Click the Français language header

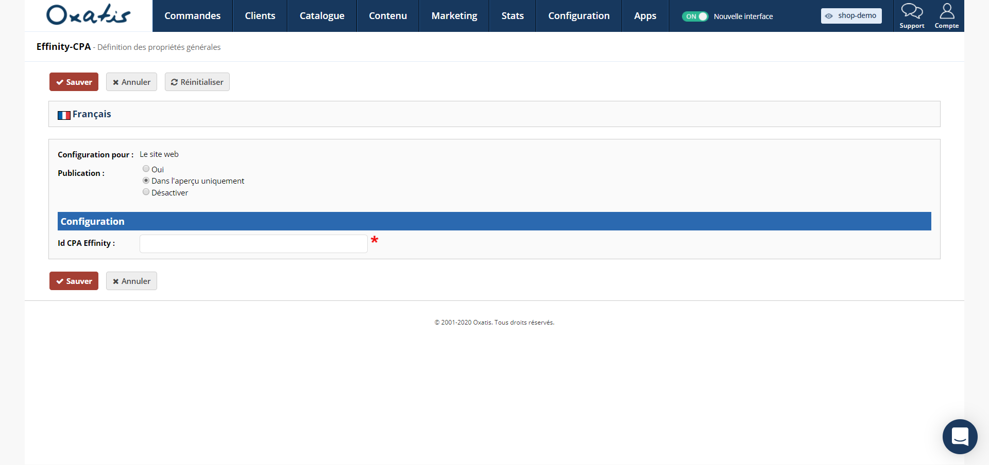click(x=494, y=114)
